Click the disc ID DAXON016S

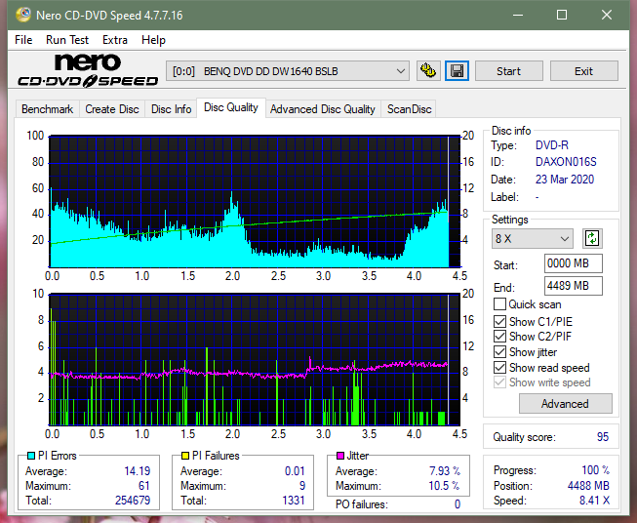point(566,162)
